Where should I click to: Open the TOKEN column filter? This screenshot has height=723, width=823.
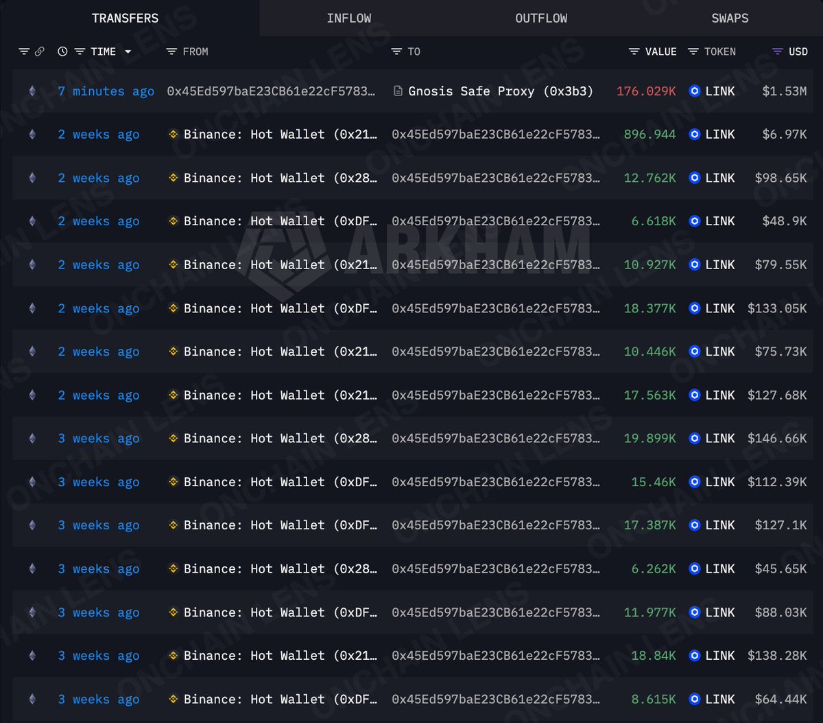coord(693,51)
